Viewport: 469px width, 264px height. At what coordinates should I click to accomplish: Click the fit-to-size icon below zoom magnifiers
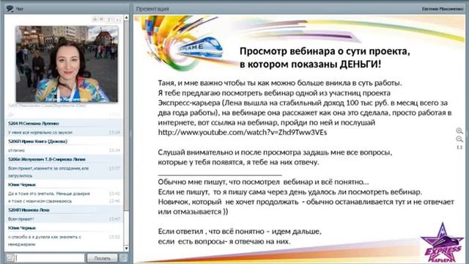click(459, 147)
